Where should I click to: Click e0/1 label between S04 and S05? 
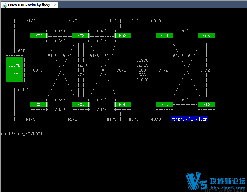[185, 31]
